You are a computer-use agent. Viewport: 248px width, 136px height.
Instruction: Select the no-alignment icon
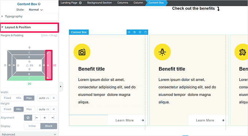[28, 118]
